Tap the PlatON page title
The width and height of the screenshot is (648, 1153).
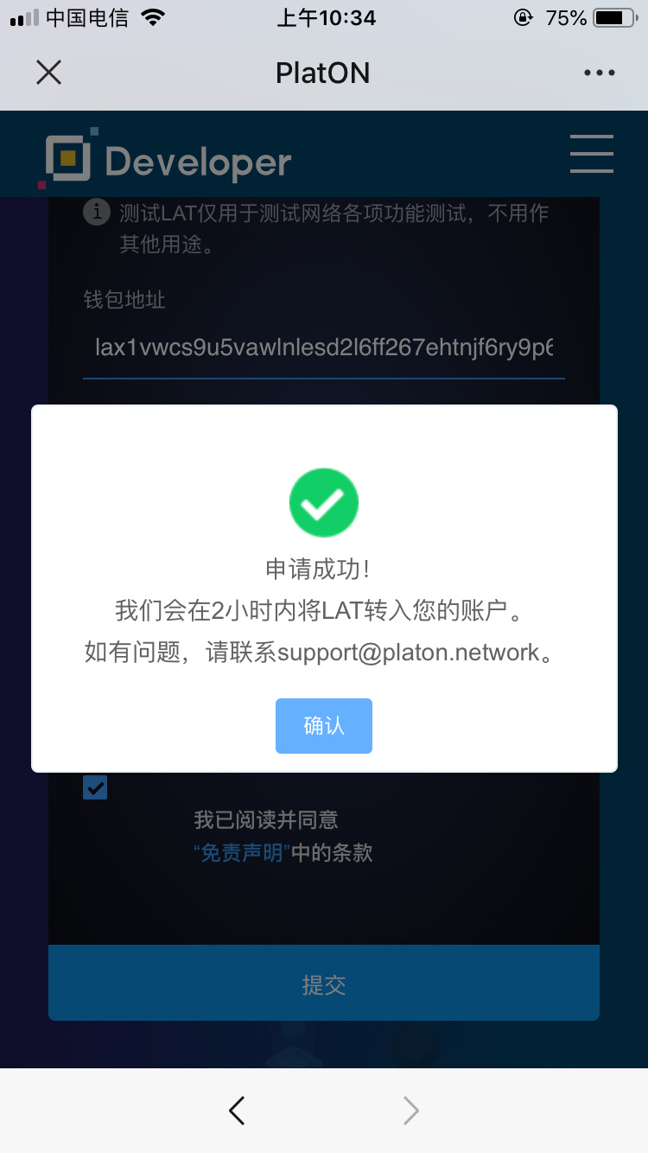323,73
